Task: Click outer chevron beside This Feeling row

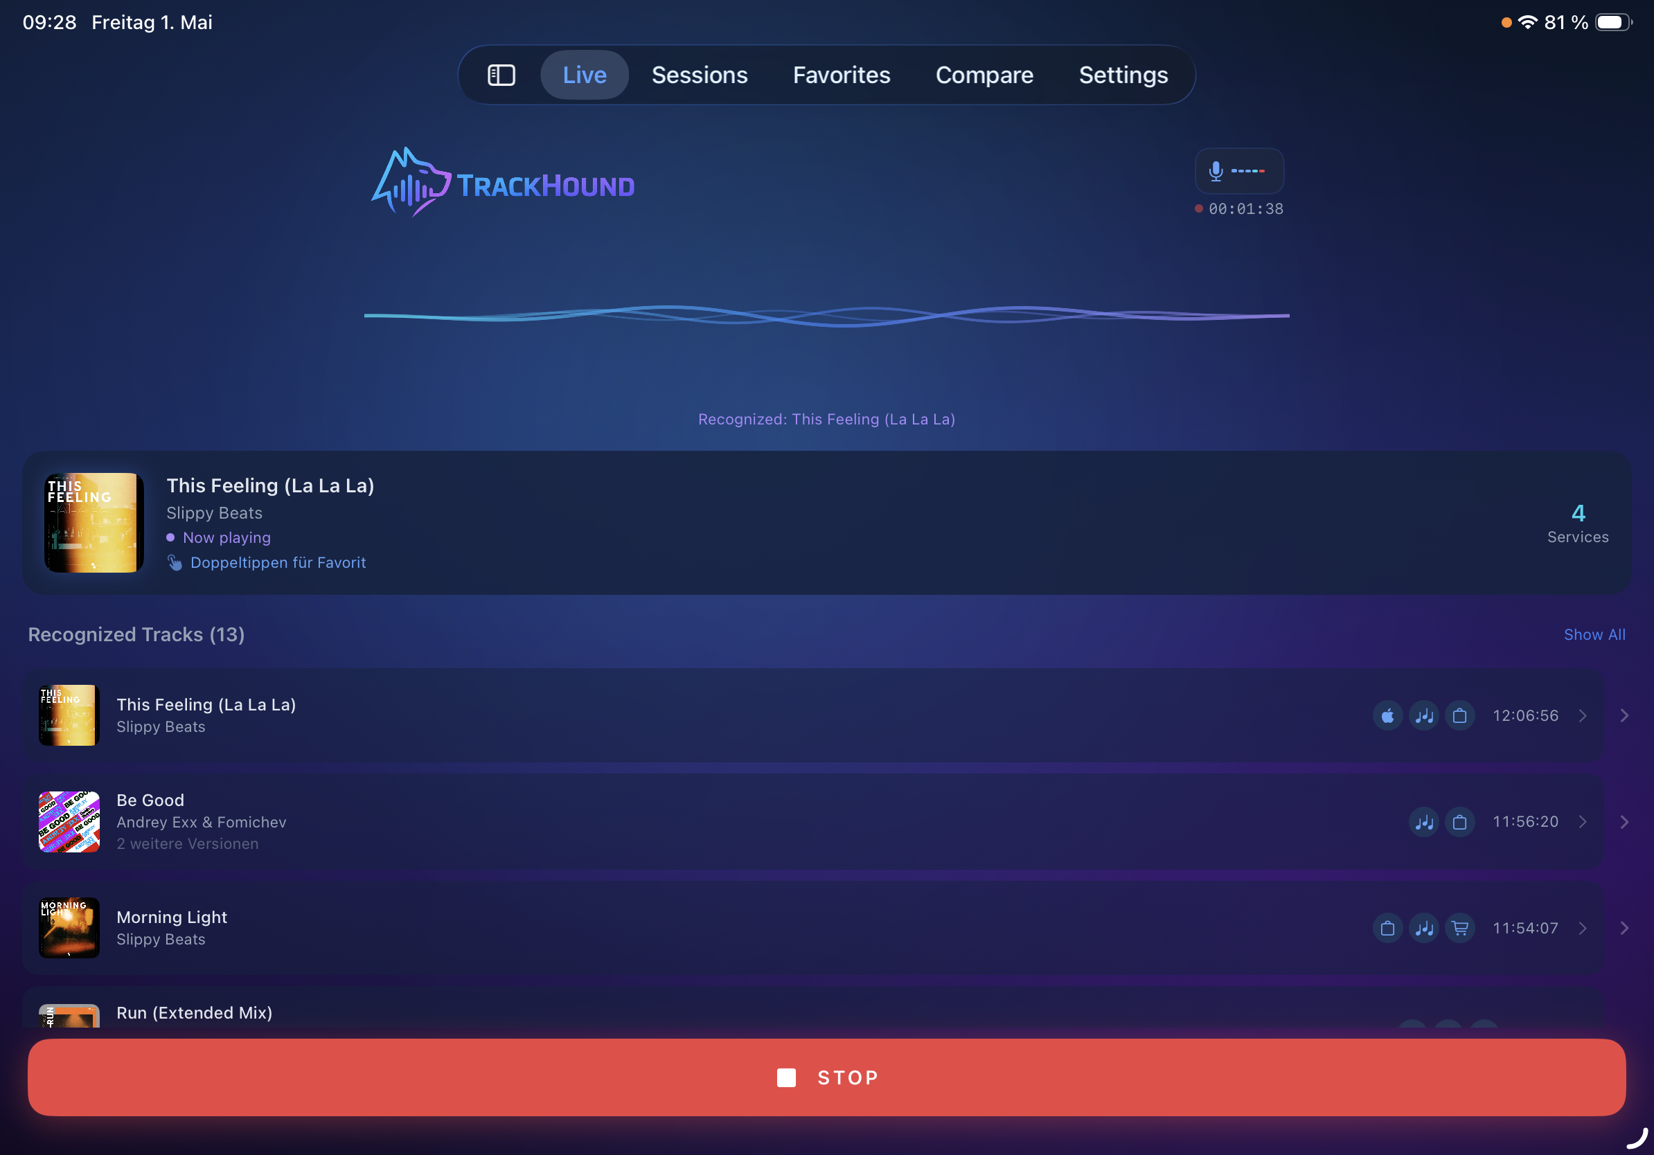Action: click(x=1624, y=716)
